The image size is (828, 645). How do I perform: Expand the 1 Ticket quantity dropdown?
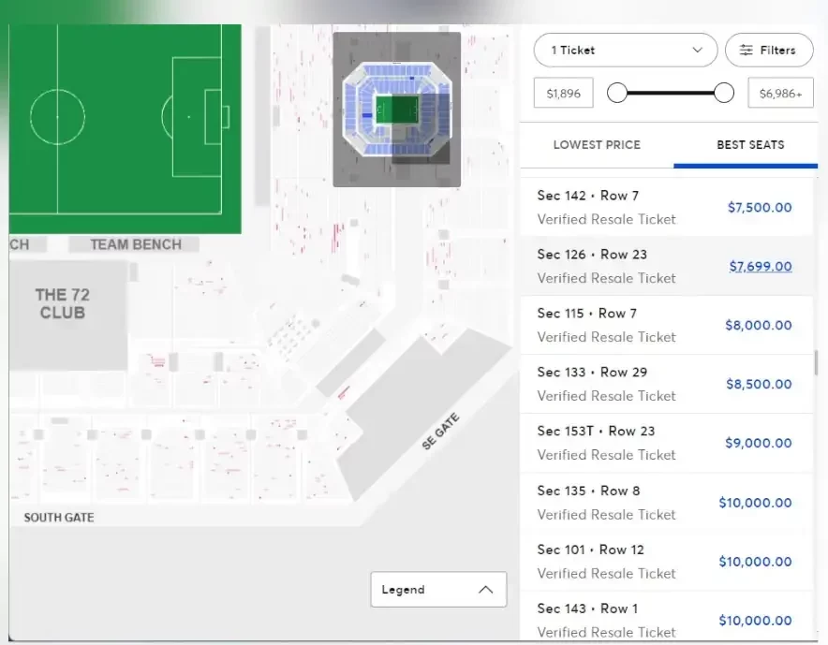tap(625, 51)
